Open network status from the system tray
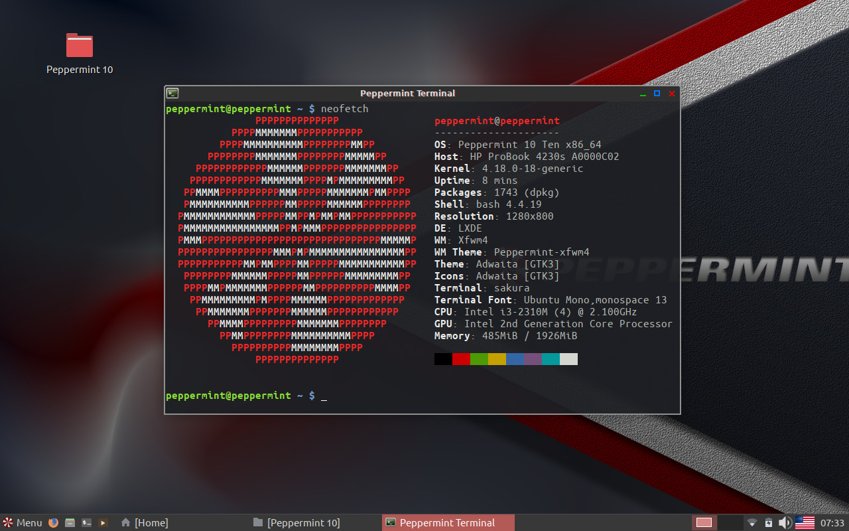The height and width of the screenshot is (531, 849). coord(751,522)
